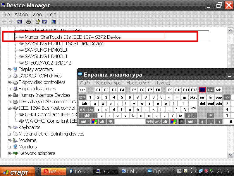Click the left Windows logo key on on-screen keyboard
The width and height of the screenshot is (234, 176).
(94, 121)
